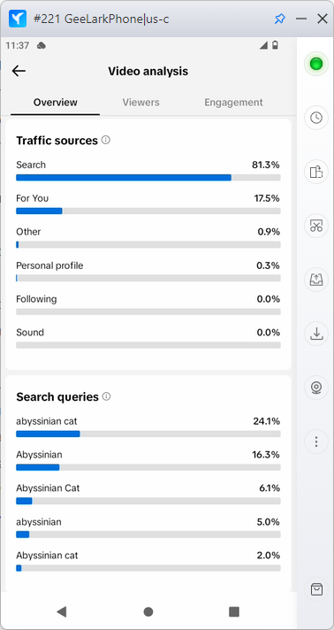Click the webcam icon in sidebar

point(316,388)
